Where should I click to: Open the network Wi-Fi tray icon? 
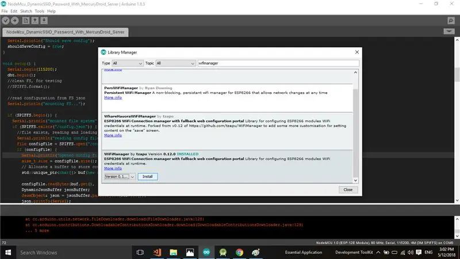coord(403,252)
